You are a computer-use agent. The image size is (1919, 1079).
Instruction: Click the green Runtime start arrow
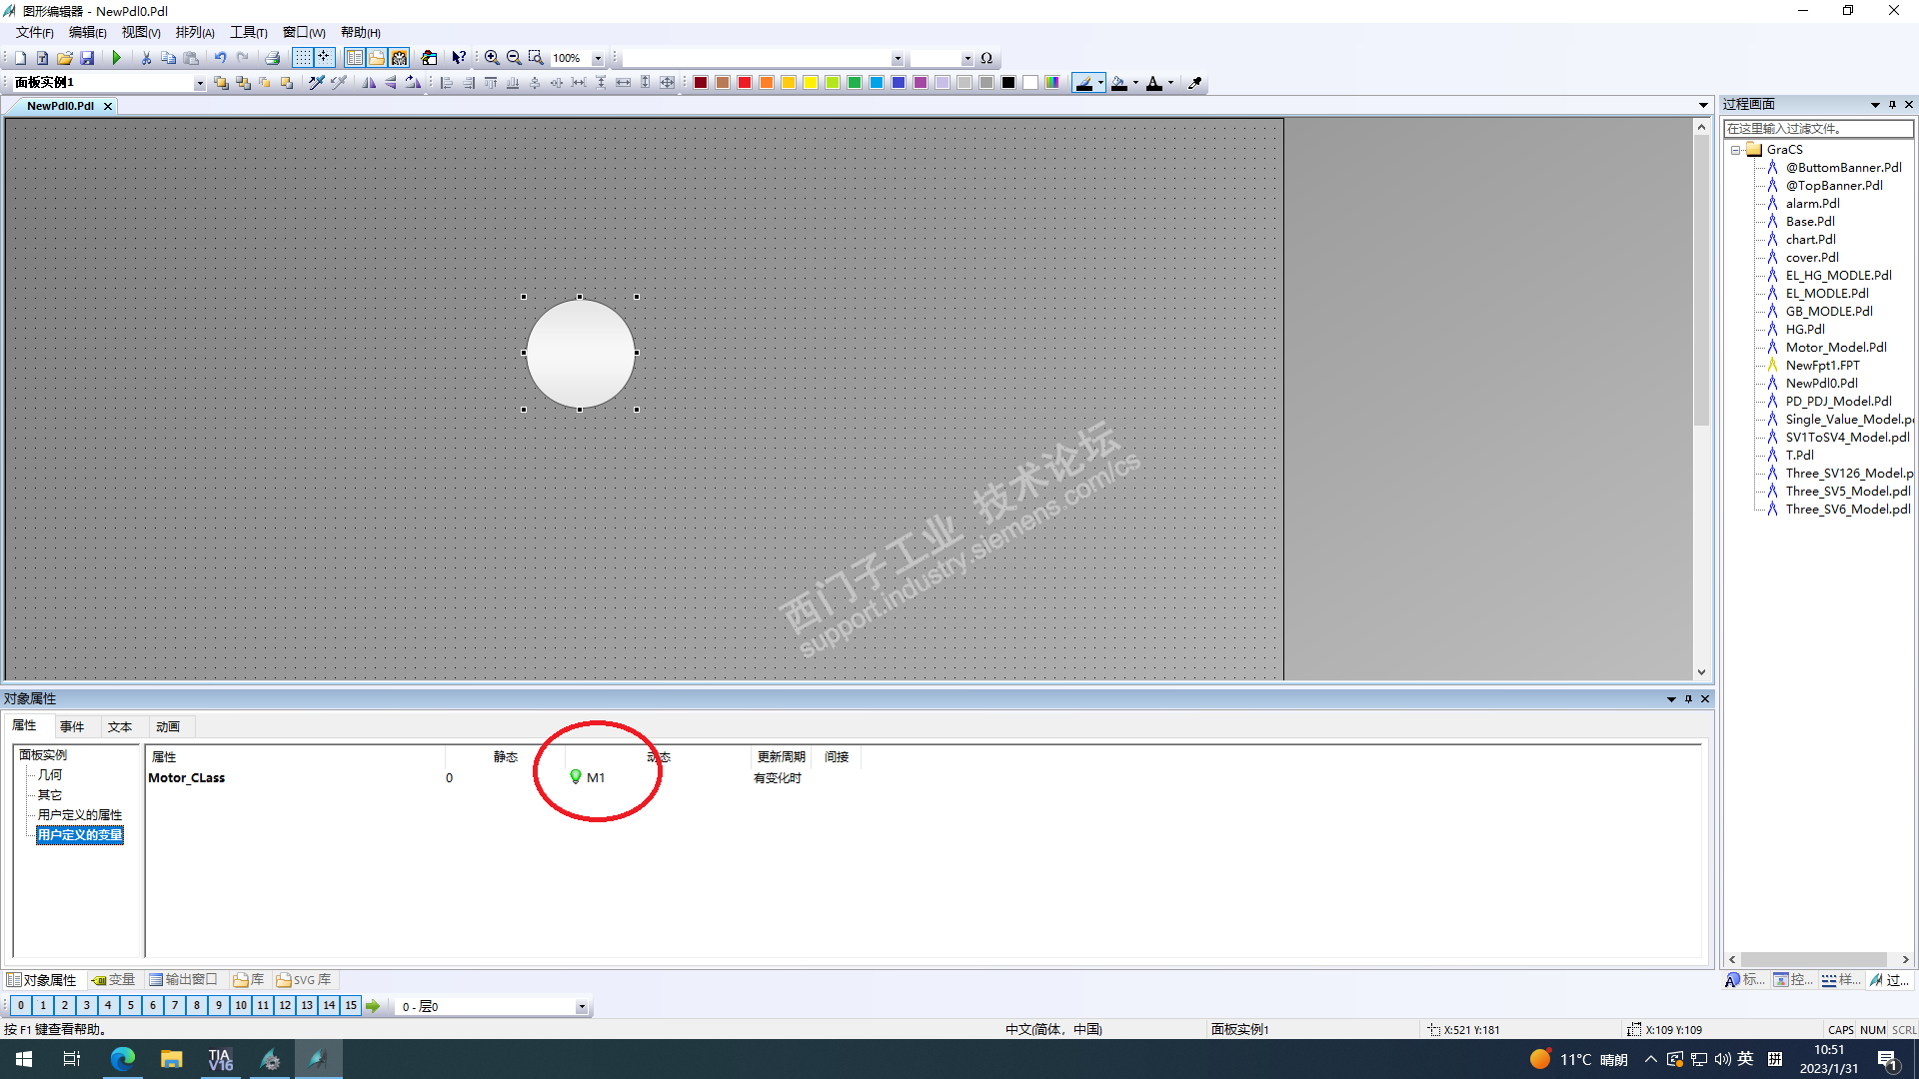click(x=117, y=58)
